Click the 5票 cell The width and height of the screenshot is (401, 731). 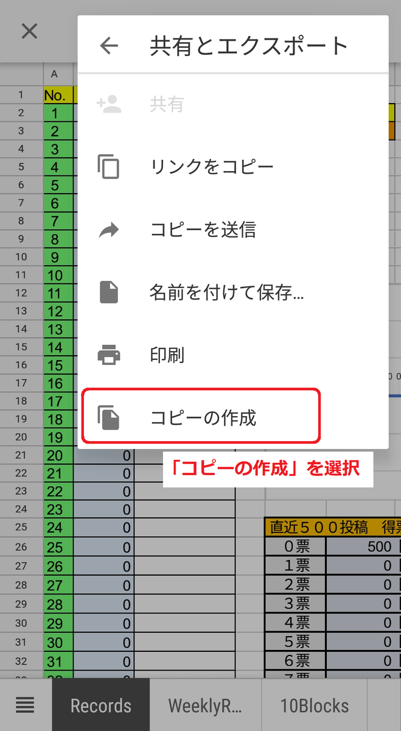click(296, 642)
